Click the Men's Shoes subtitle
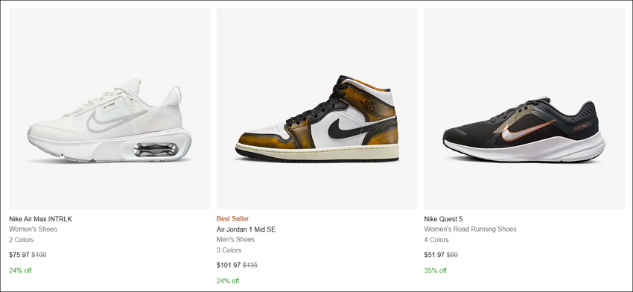633x292 pixels. [x=236, y=240]
